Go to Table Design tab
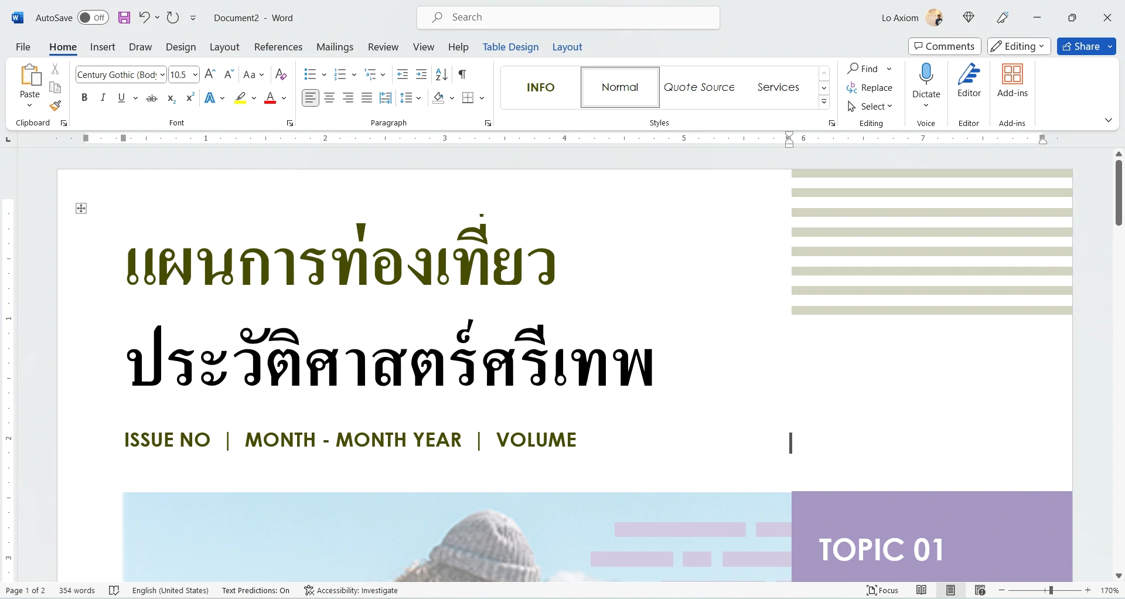Image resolution: width=1125 pixels, height=599 pixels. point(510,47)
